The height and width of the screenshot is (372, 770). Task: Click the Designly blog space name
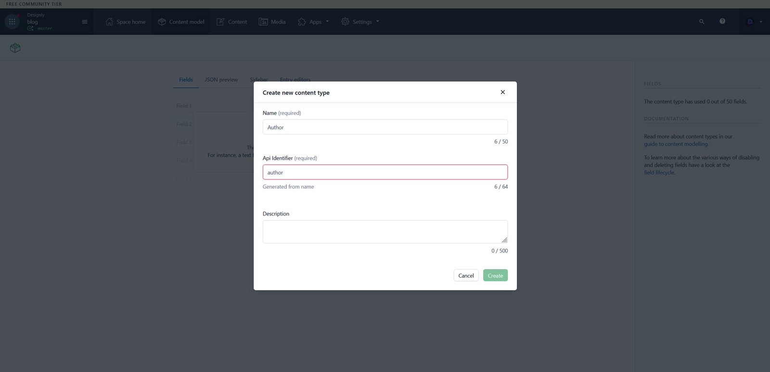click(x=36, y=18)
